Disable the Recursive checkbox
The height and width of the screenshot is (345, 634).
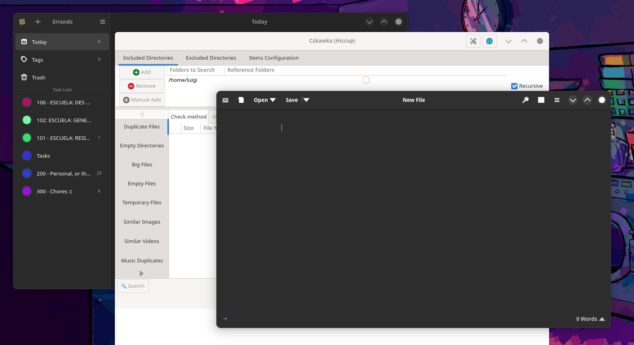tap(514, 86)
